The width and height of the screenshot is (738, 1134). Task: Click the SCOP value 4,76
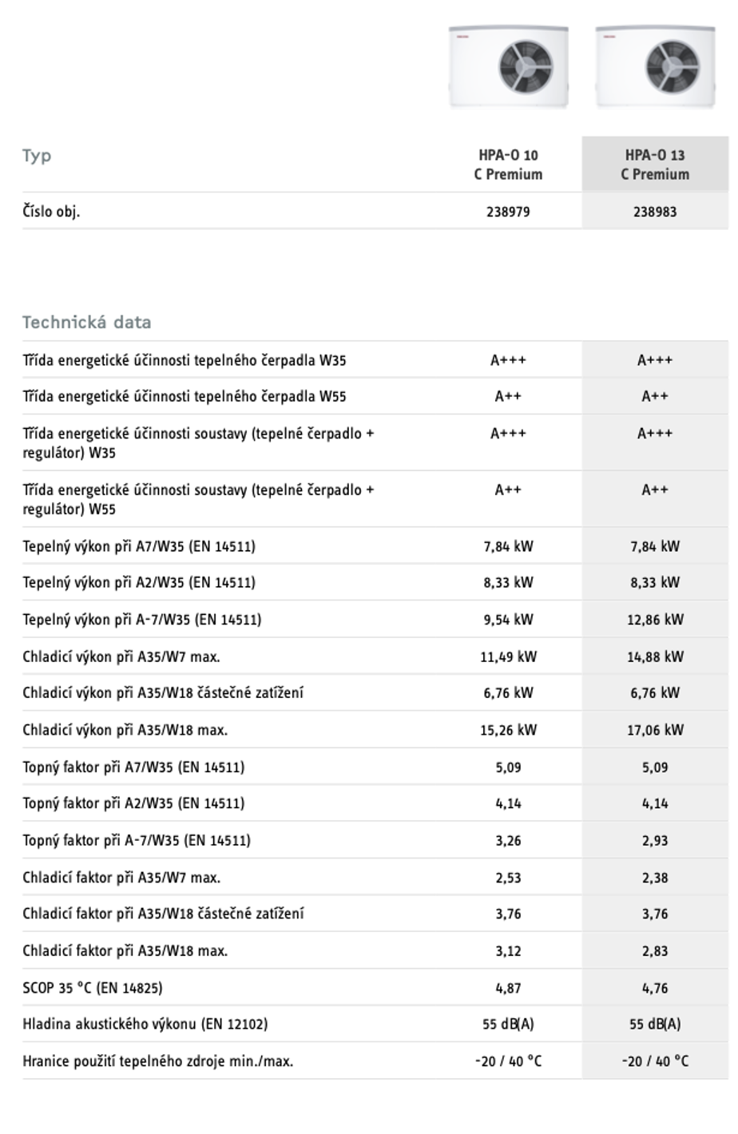[655, 988]
